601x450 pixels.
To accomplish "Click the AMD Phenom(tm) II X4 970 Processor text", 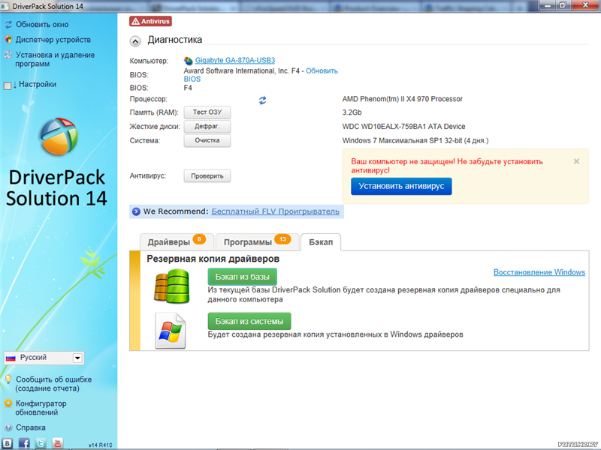I will tap(402, 99).
